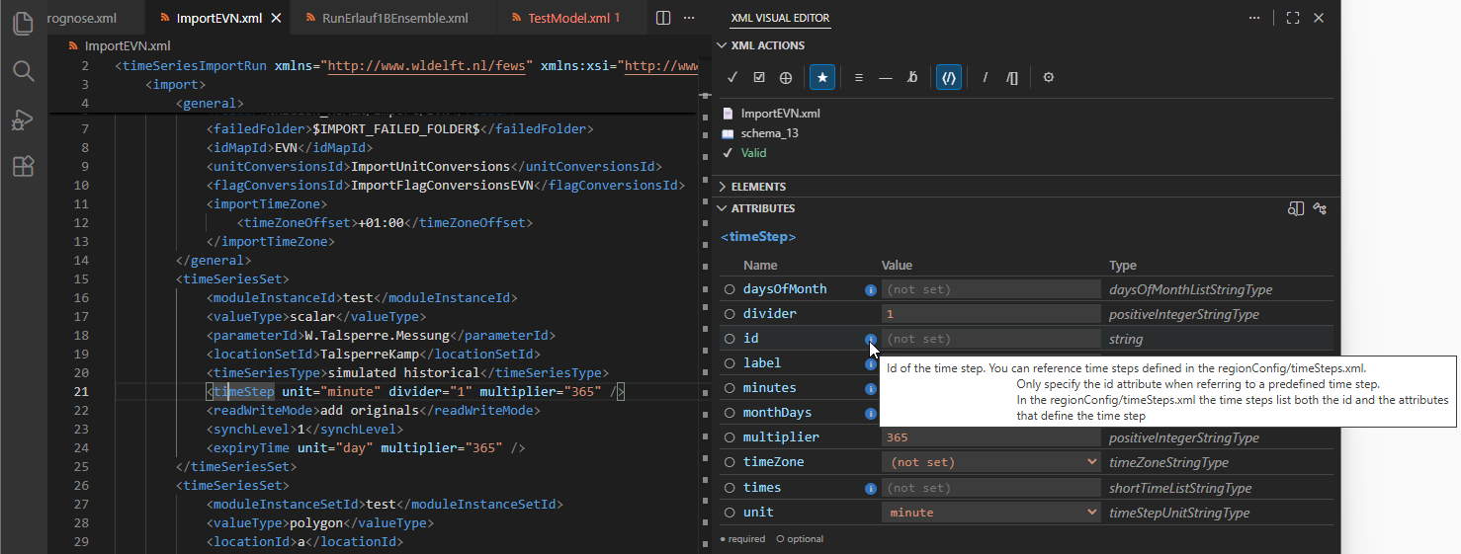Open the Extensions view

[23, 167]
